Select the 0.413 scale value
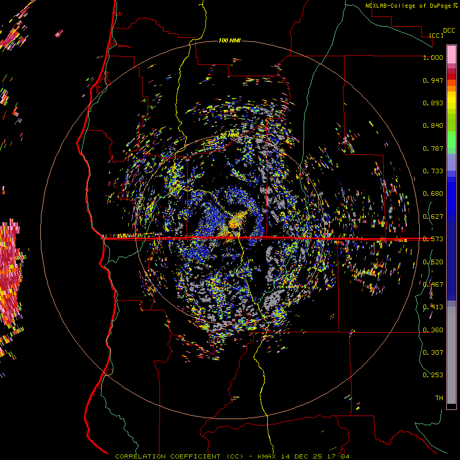Image resolution: width=460 pixels, height=460 pixels. [433, 307]
